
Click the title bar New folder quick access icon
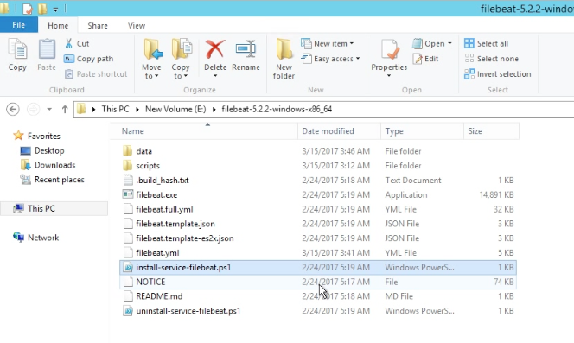pyautogui.click(x=42, y=9)
